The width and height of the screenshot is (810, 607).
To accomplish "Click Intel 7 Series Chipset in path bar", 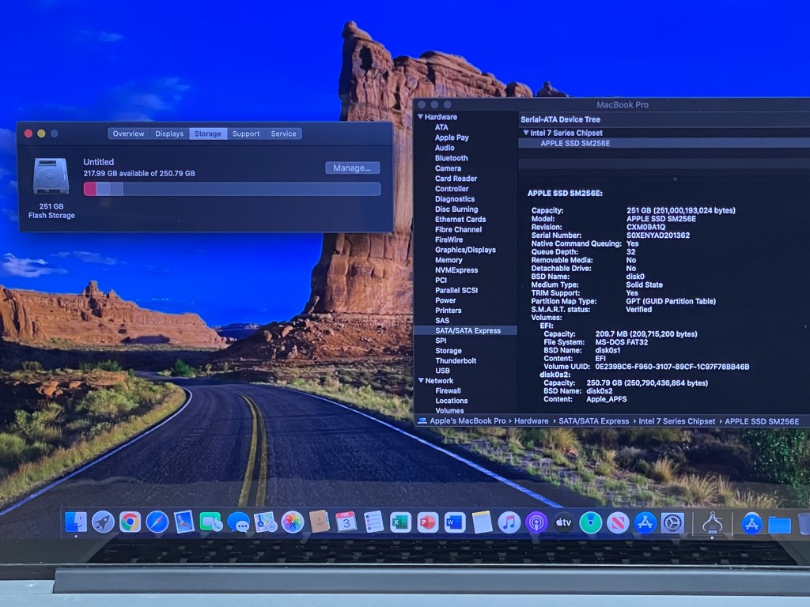I will click(677, 421).
